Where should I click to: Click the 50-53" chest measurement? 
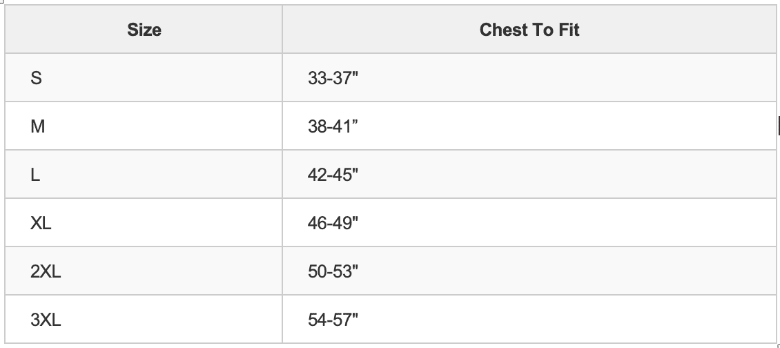333,271
